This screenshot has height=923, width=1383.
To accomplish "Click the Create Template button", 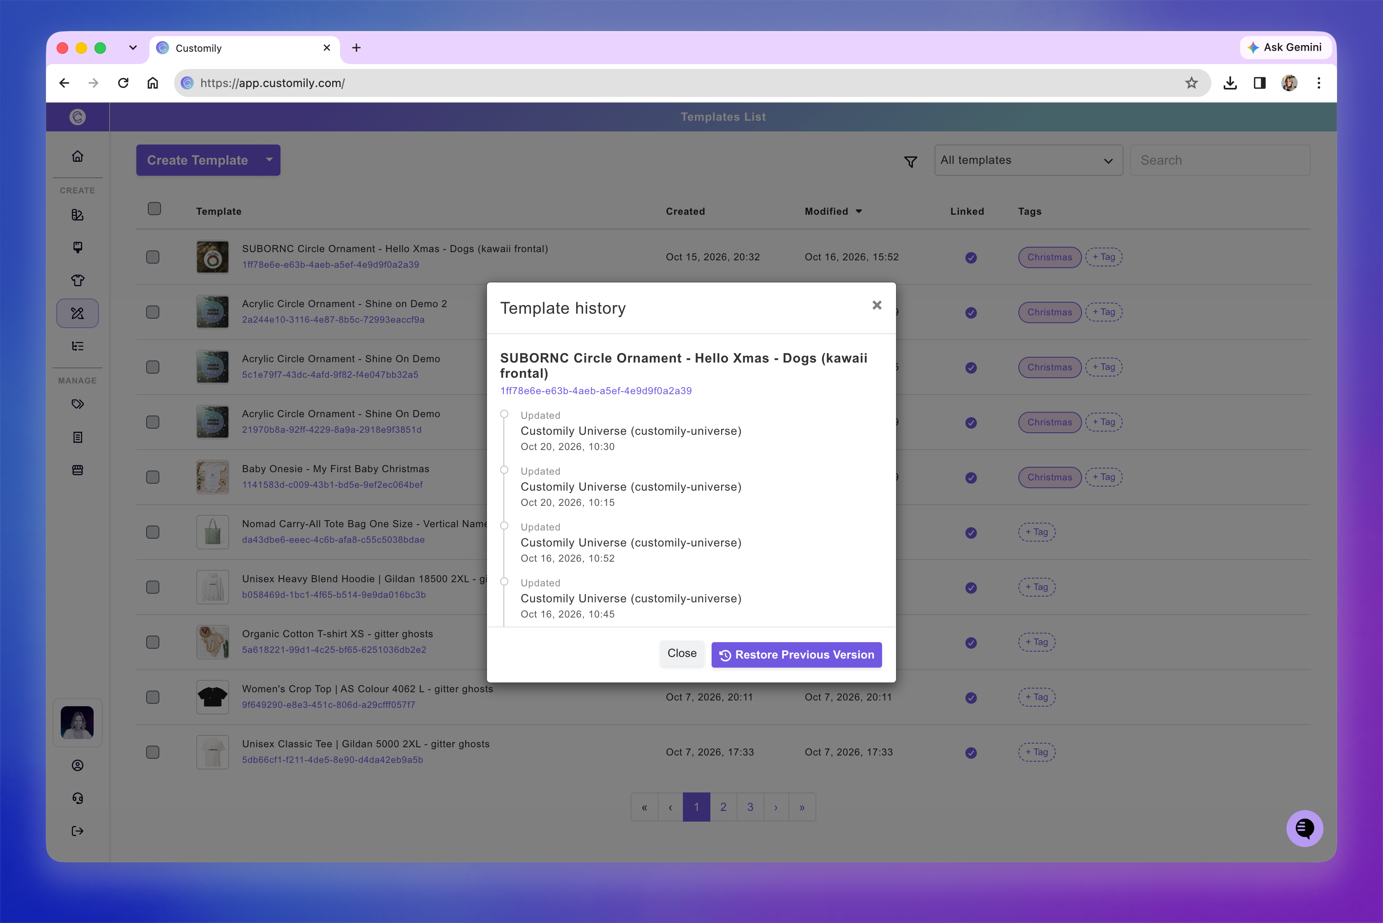I will (x=197, y=160).
